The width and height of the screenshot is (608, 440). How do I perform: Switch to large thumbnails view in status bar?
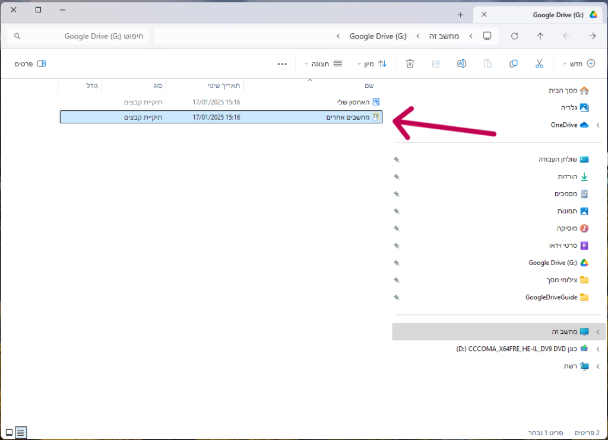(x=9, y=432)
